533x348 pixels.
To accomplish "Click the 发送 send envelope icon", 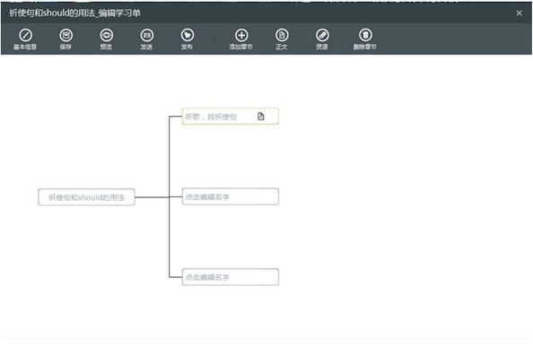I will (x=147, y=35).
